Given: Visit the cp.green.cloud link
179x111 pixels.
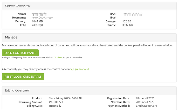Looking at the screenshot, I should 80,69.
